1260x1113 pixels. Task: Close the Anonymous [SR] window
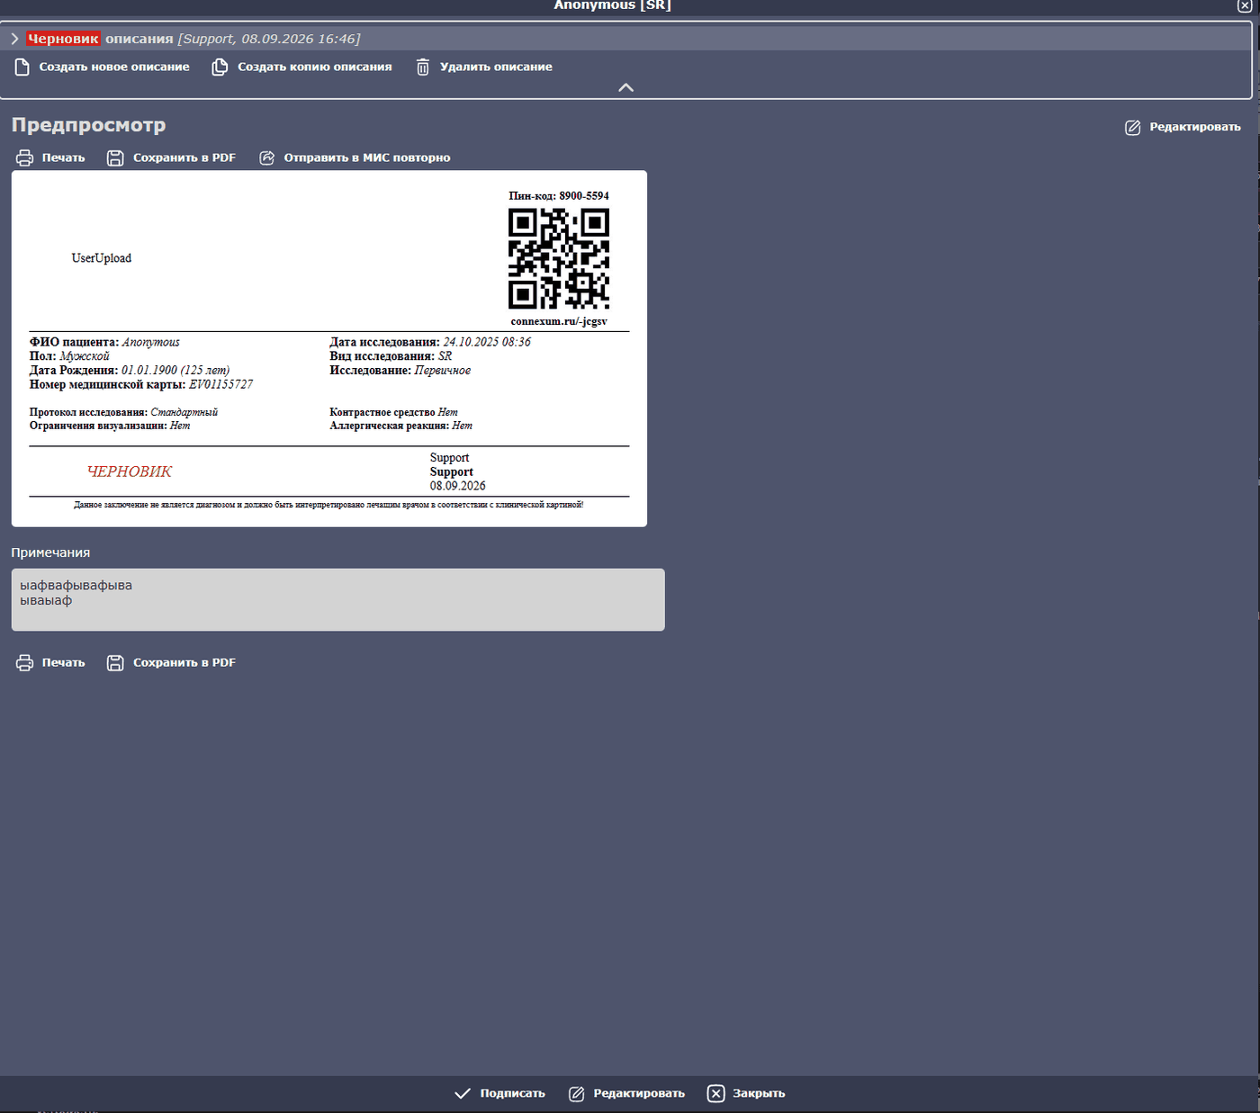point(1245,6)
